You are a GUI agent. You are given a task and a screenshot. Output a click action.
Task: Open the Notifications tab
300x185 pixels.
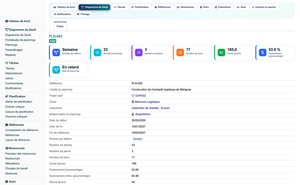[x=62, y=14]
